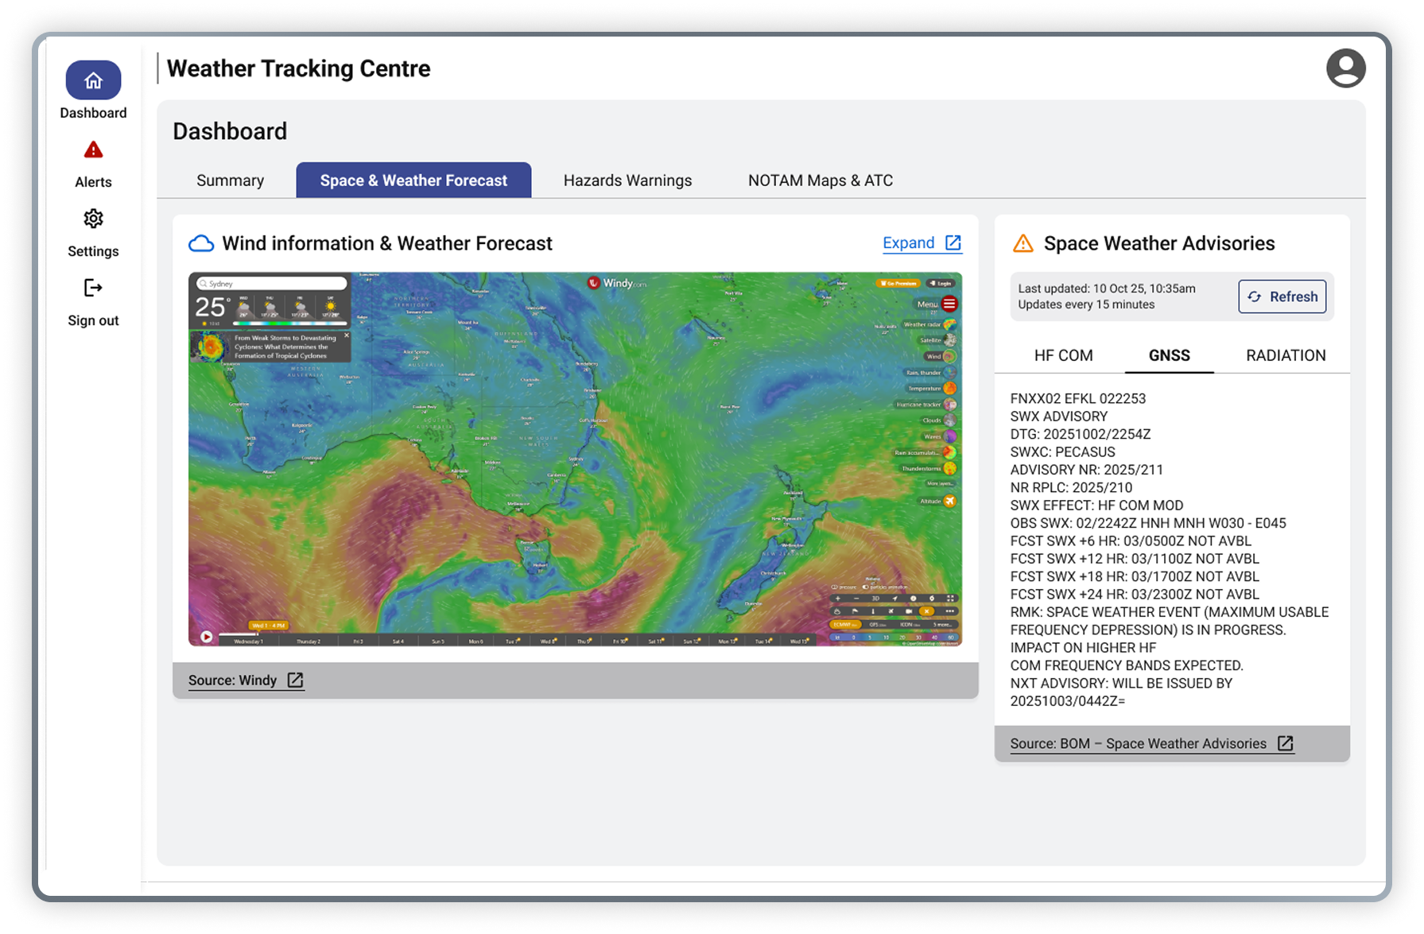Open the three-dots more options on map toolbar
Viewport: 1424px width, 934px height.
[949, 611]
